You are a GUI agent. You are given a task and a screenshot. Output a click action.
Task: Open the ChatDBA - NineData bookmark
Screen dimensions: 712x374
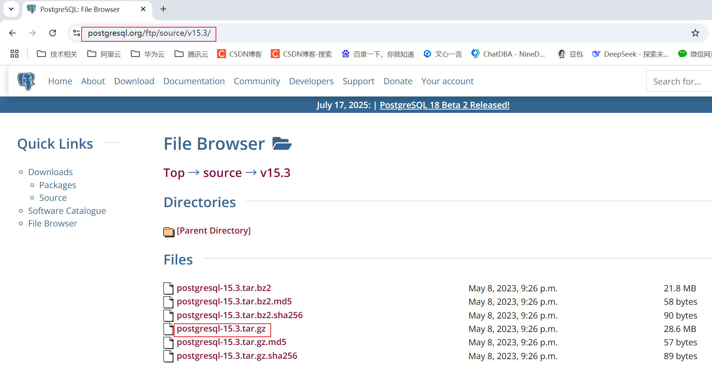pos(508,54)
